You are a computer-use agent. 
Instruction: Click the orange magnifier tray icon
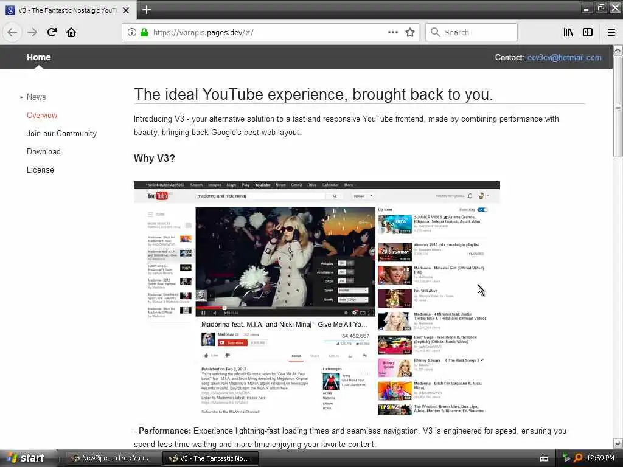578,458
